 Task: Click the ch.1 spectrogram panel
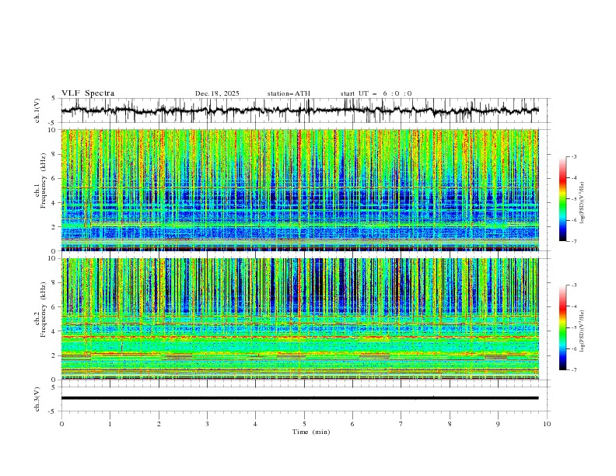pyautogui.click(x=299, y=190)
